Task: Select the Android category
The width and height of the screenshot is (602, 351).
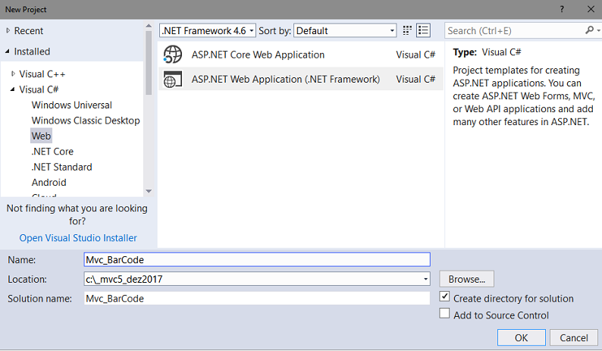Action: click(49, 183)
